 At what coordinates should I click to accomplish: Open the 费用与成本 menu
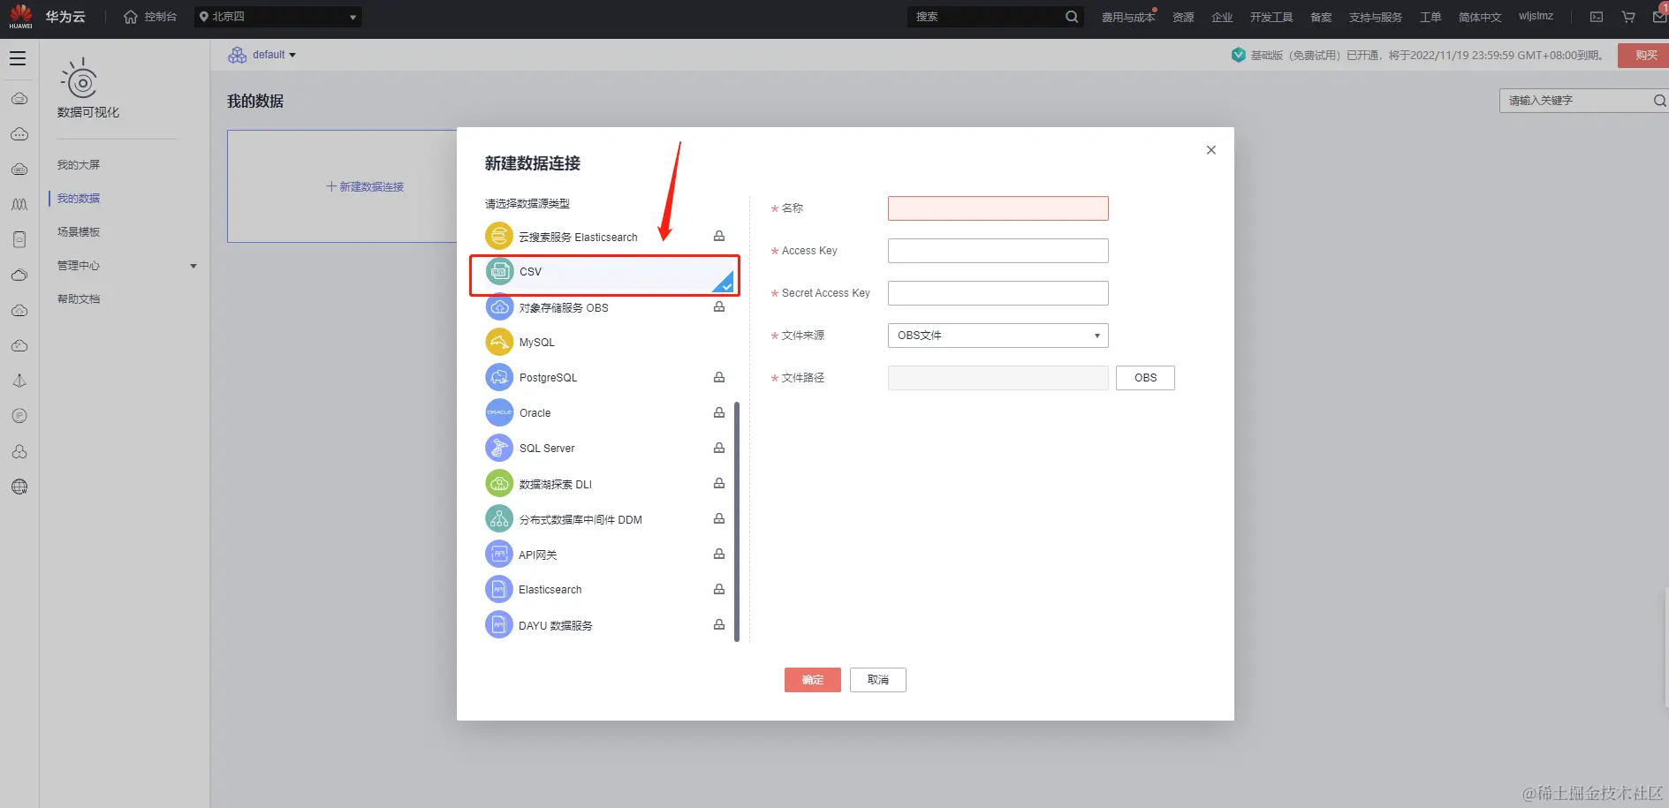[1127, 17]
